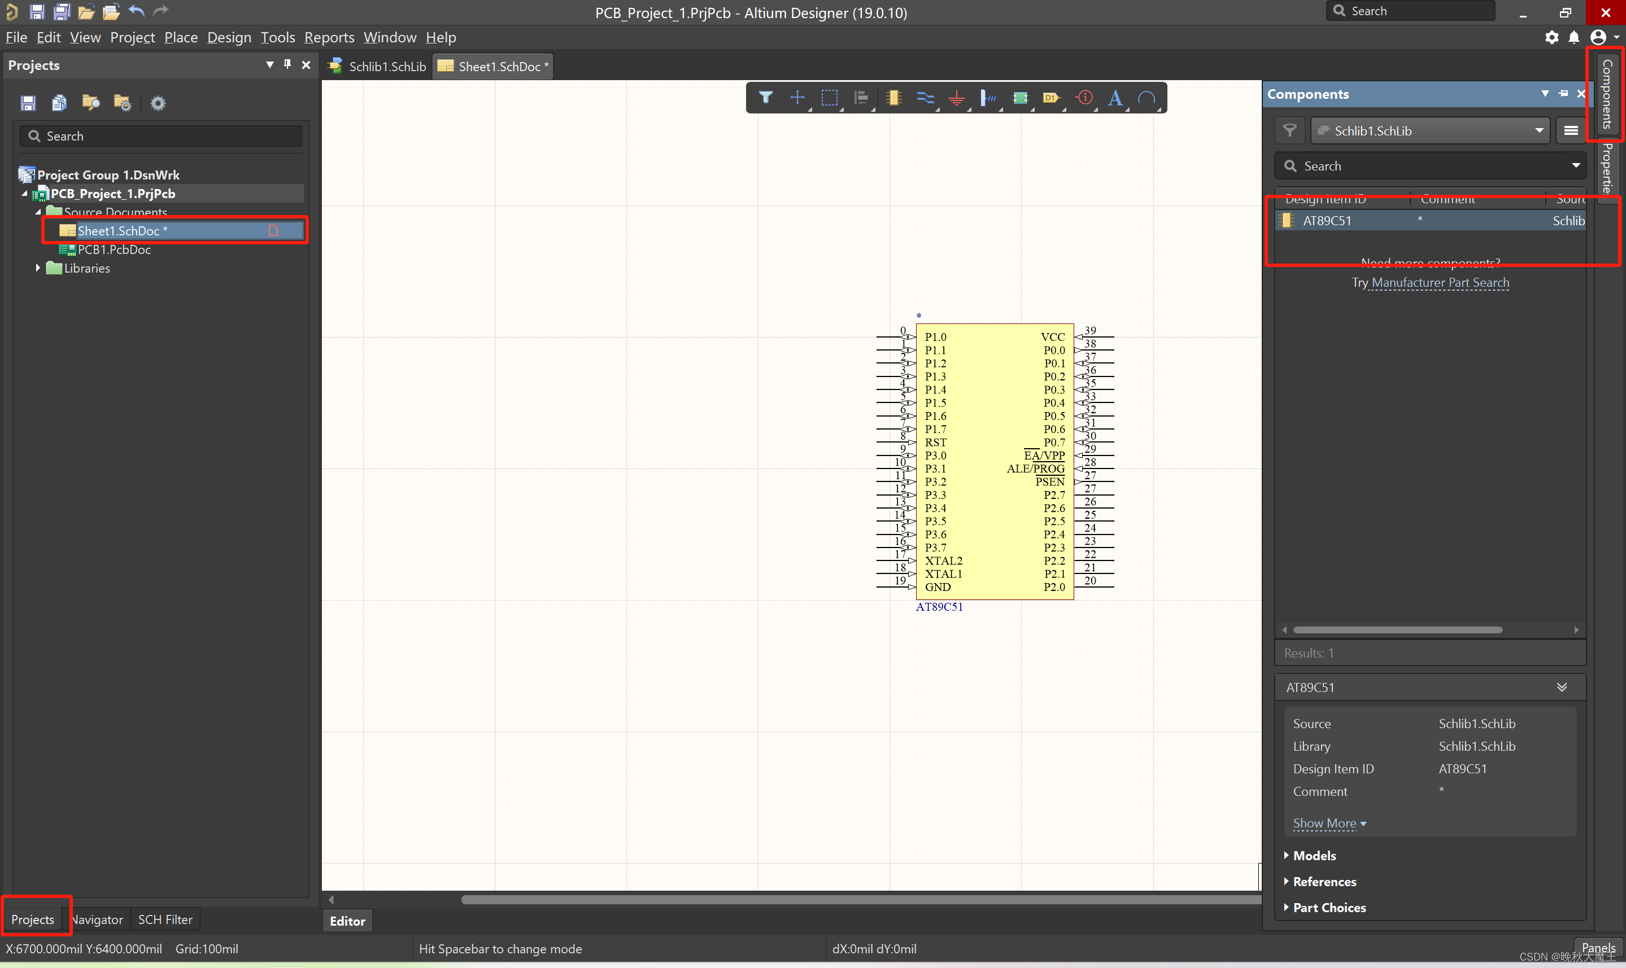Viewport: 1626px width, 968px height.
Task: Toggle the Components panel filter button
Action: point(1289,130)
